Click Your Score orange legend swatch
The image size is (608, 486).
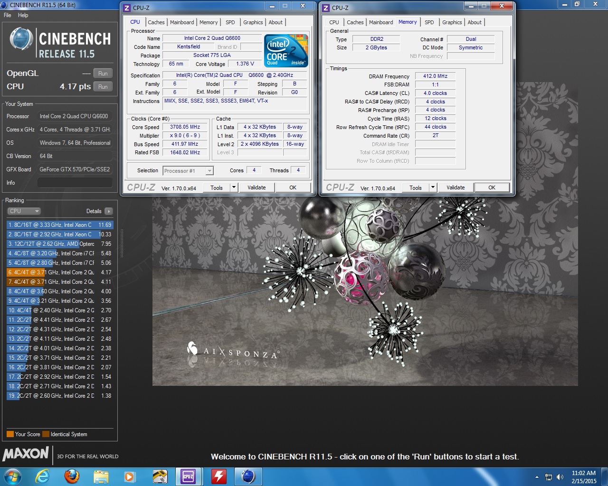pos(10,434)
